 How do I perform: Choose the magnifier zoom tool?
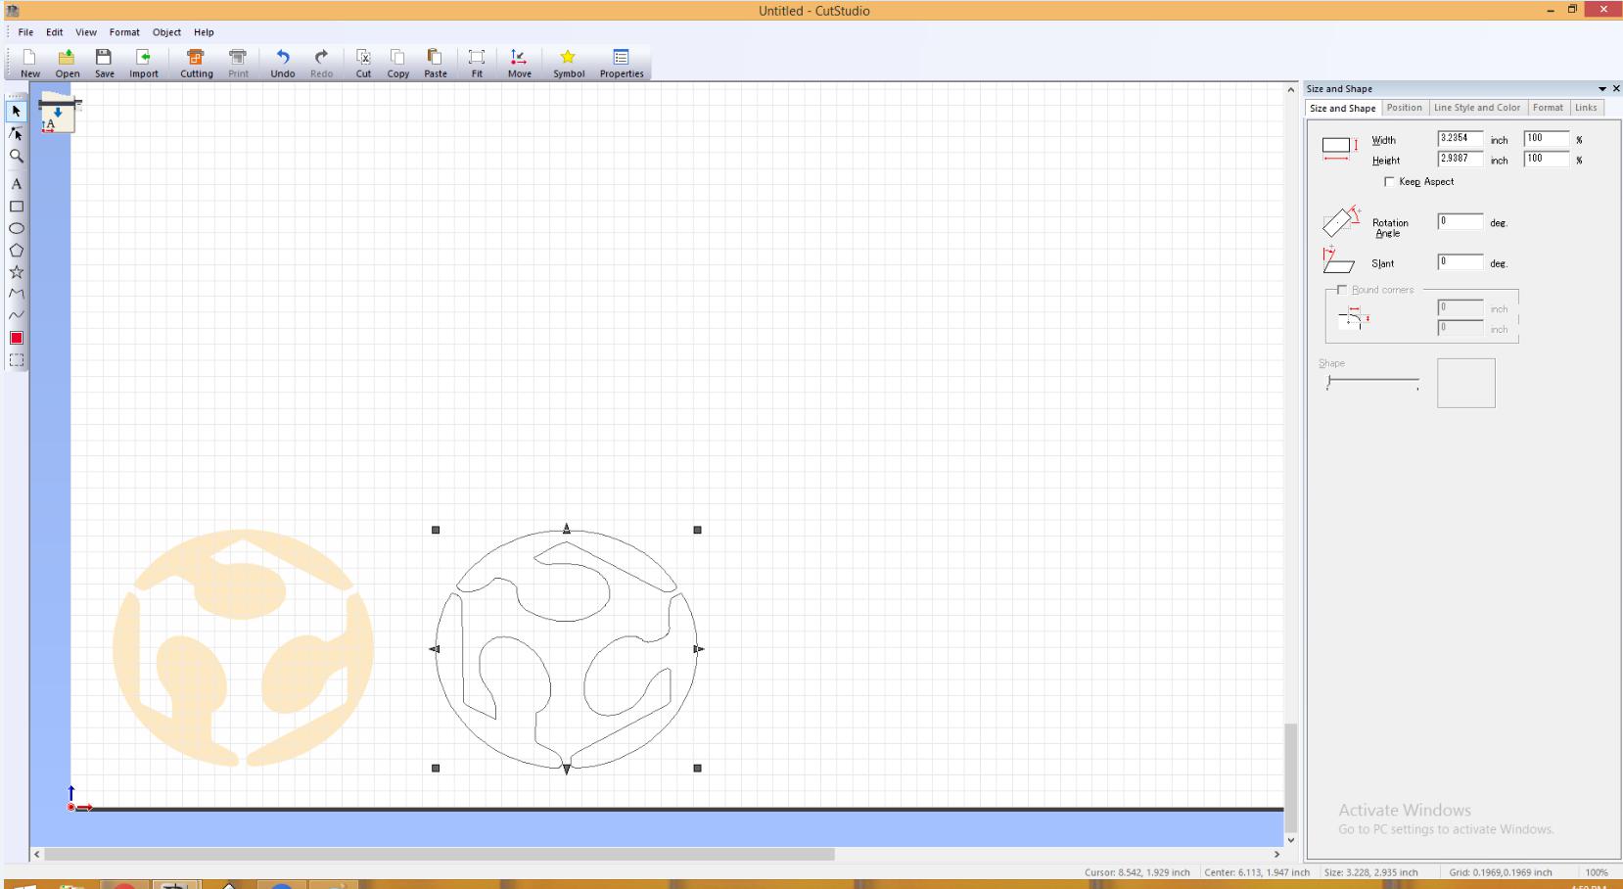tap(17, 156)
